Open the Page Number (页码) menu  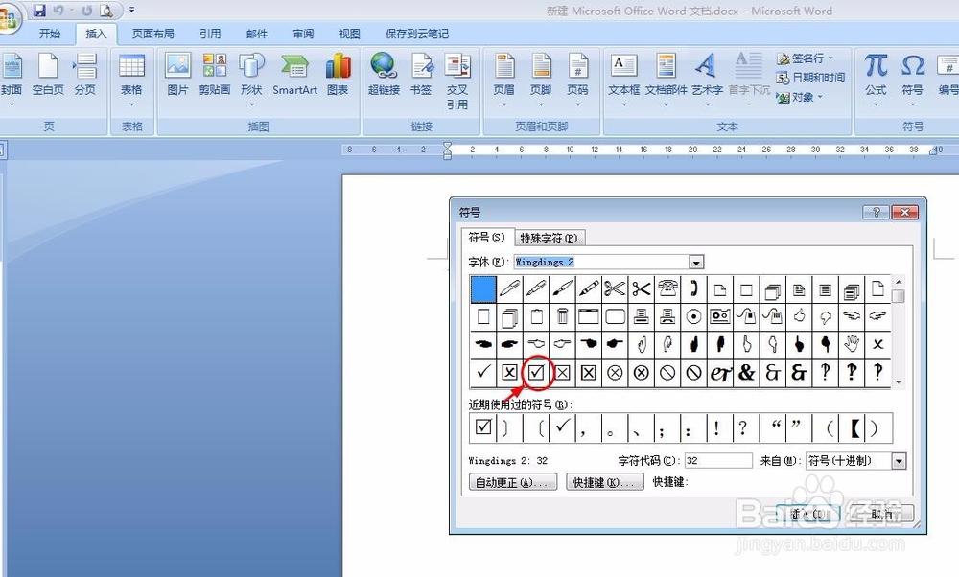[x=577, y=80]
